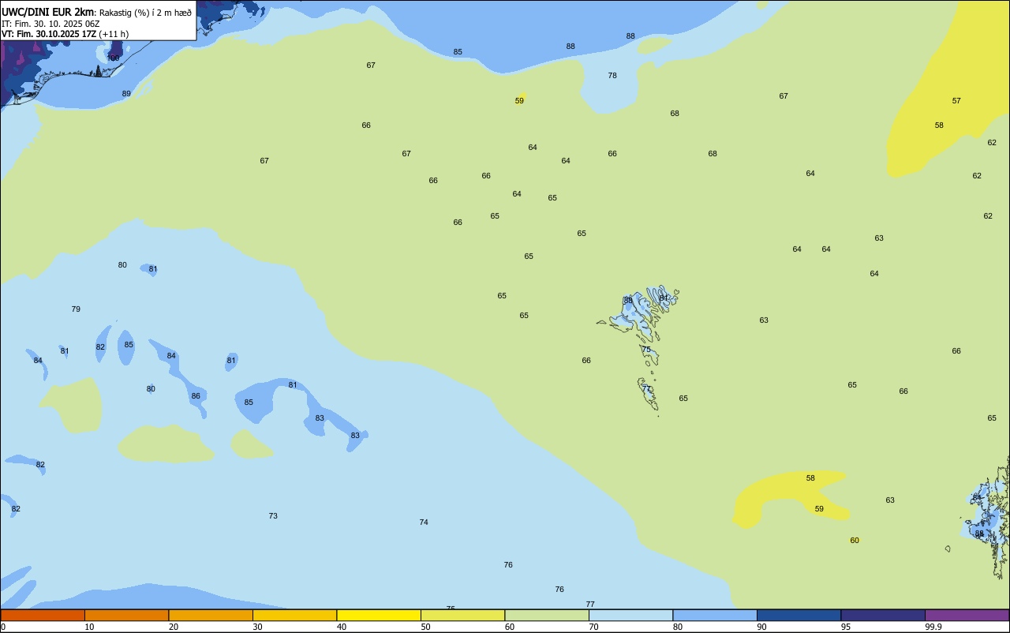
Task: Click the map value 74
Action: click(424, 523)
